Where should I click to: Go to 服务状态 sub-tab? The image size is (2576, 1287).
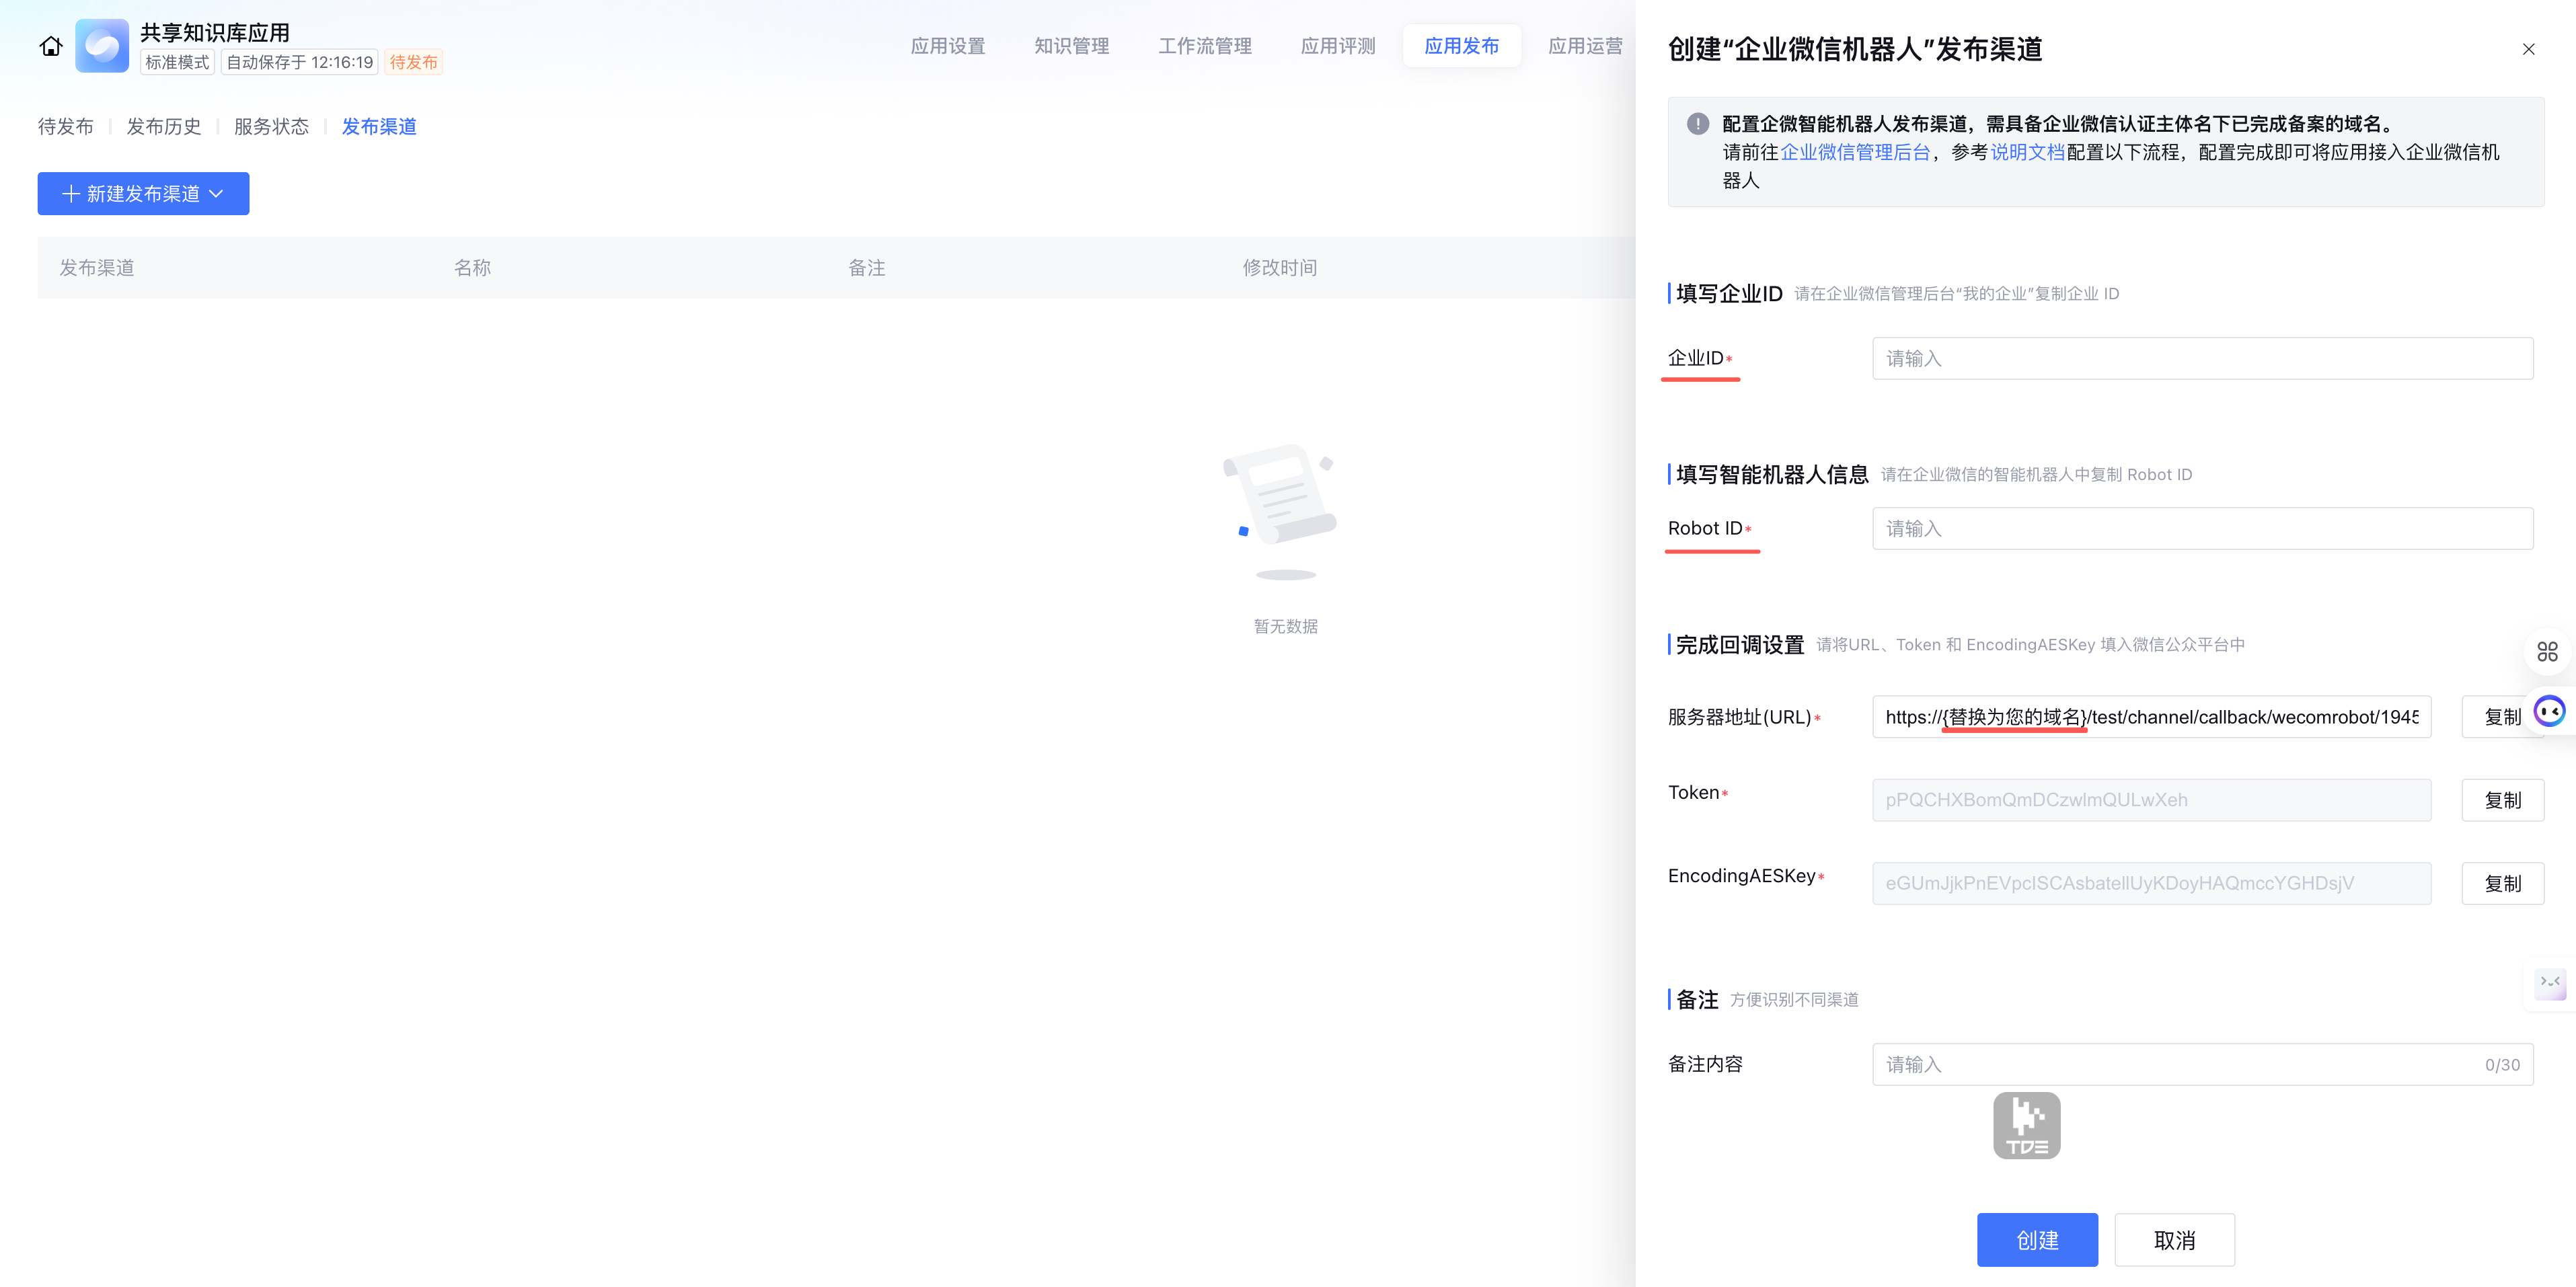(271, 127)
